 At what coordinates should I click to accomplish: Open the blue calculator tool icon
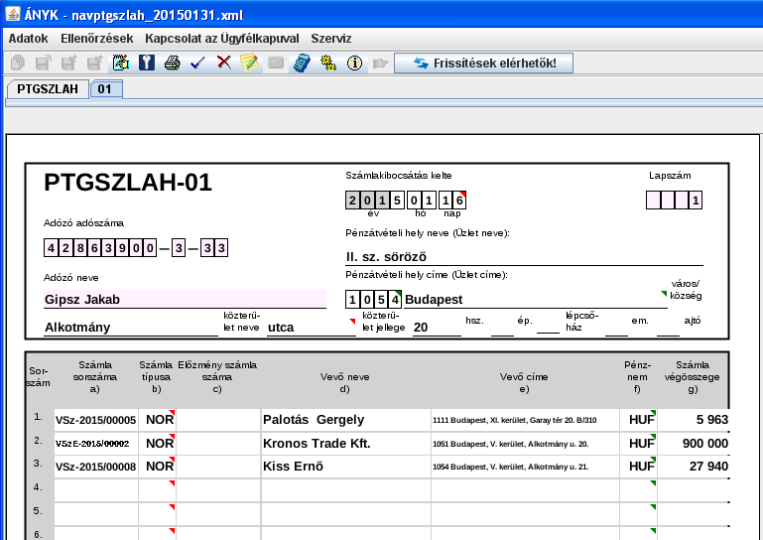[x=302, y=64]
